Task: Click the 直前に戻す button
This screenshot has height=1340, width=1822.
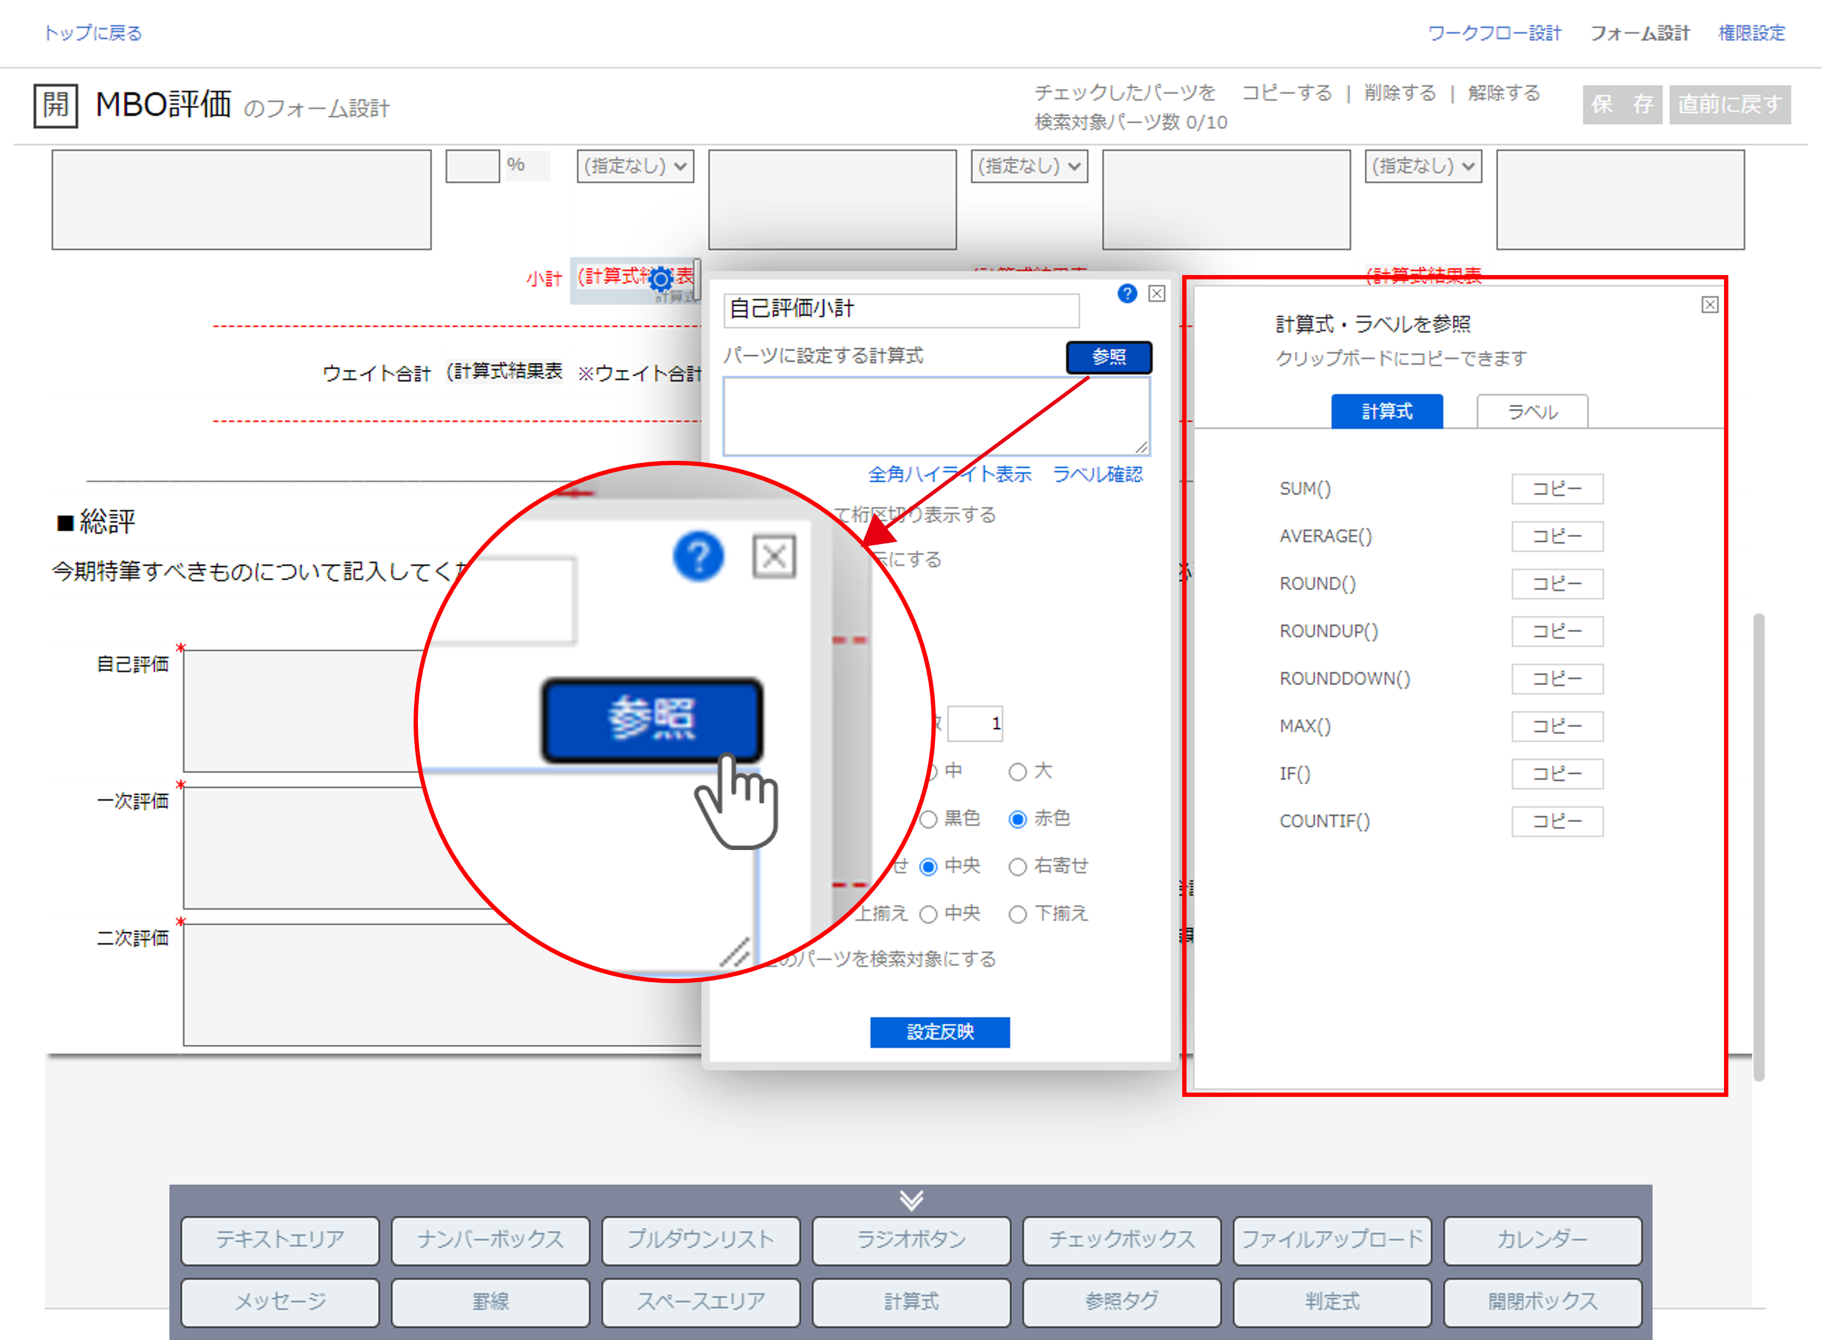Action: (1729, 104)
